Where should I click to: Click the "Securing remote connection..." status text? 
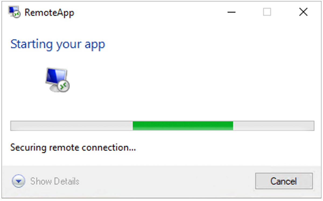(73, 148)
